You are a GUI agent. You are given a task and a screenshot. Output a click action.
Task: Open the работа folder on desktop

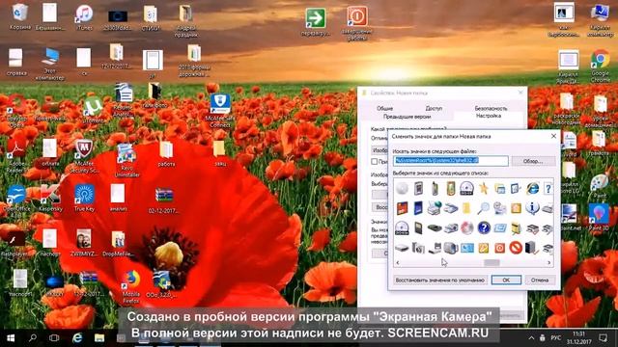click(x=166, y=154)
